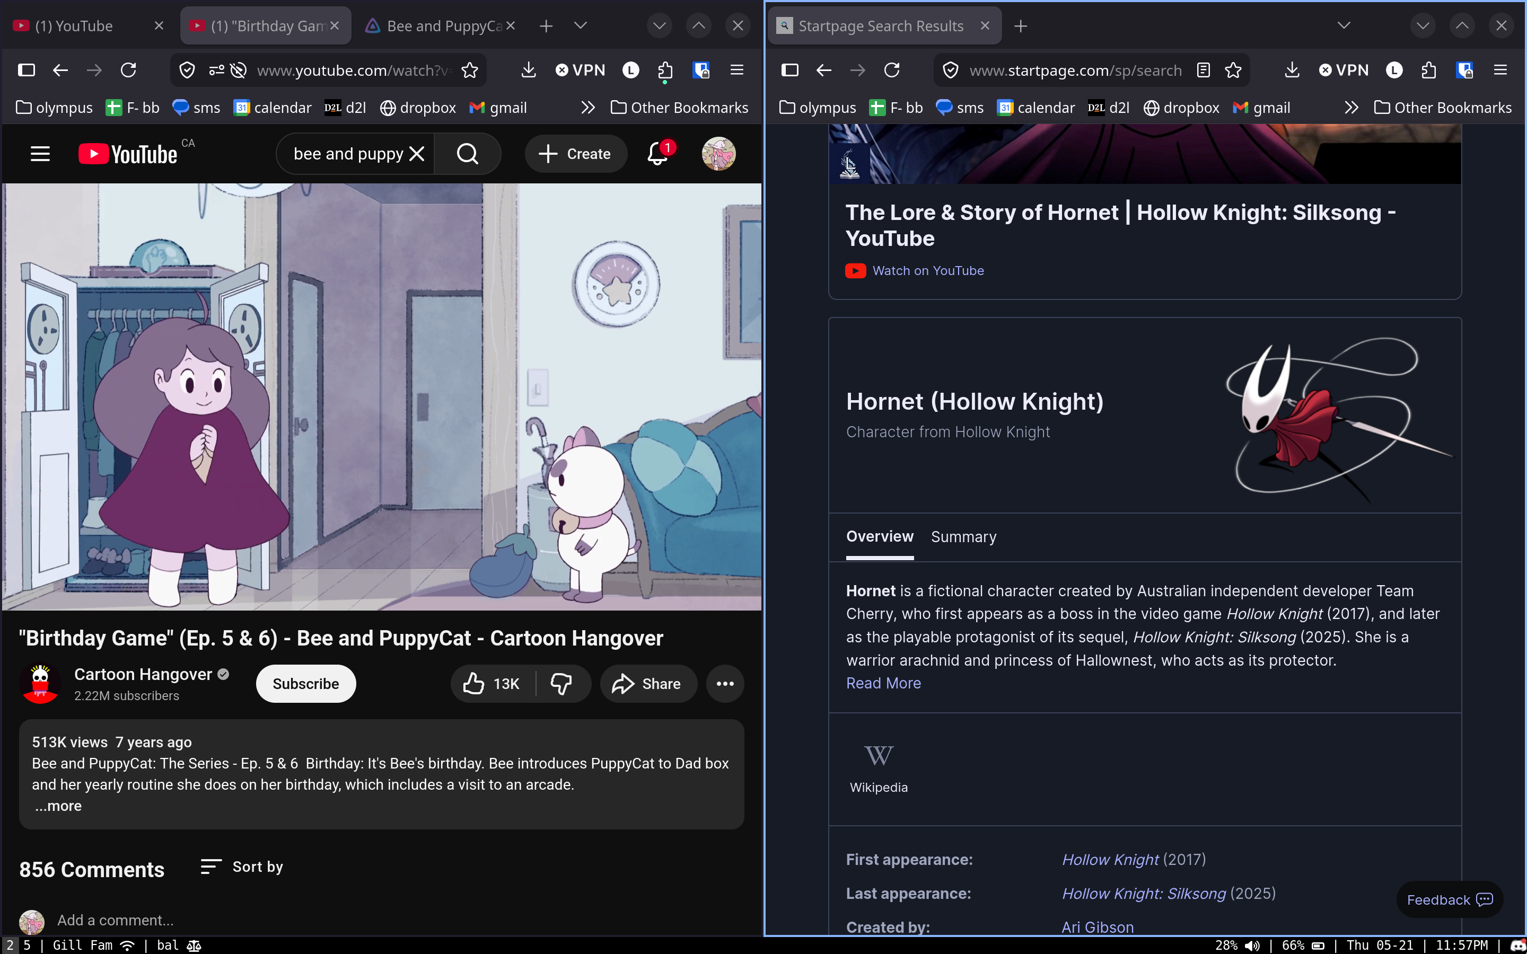Open the Startpage window application menu
The image size is (1527, 954).
click(x=1500, y=70)
